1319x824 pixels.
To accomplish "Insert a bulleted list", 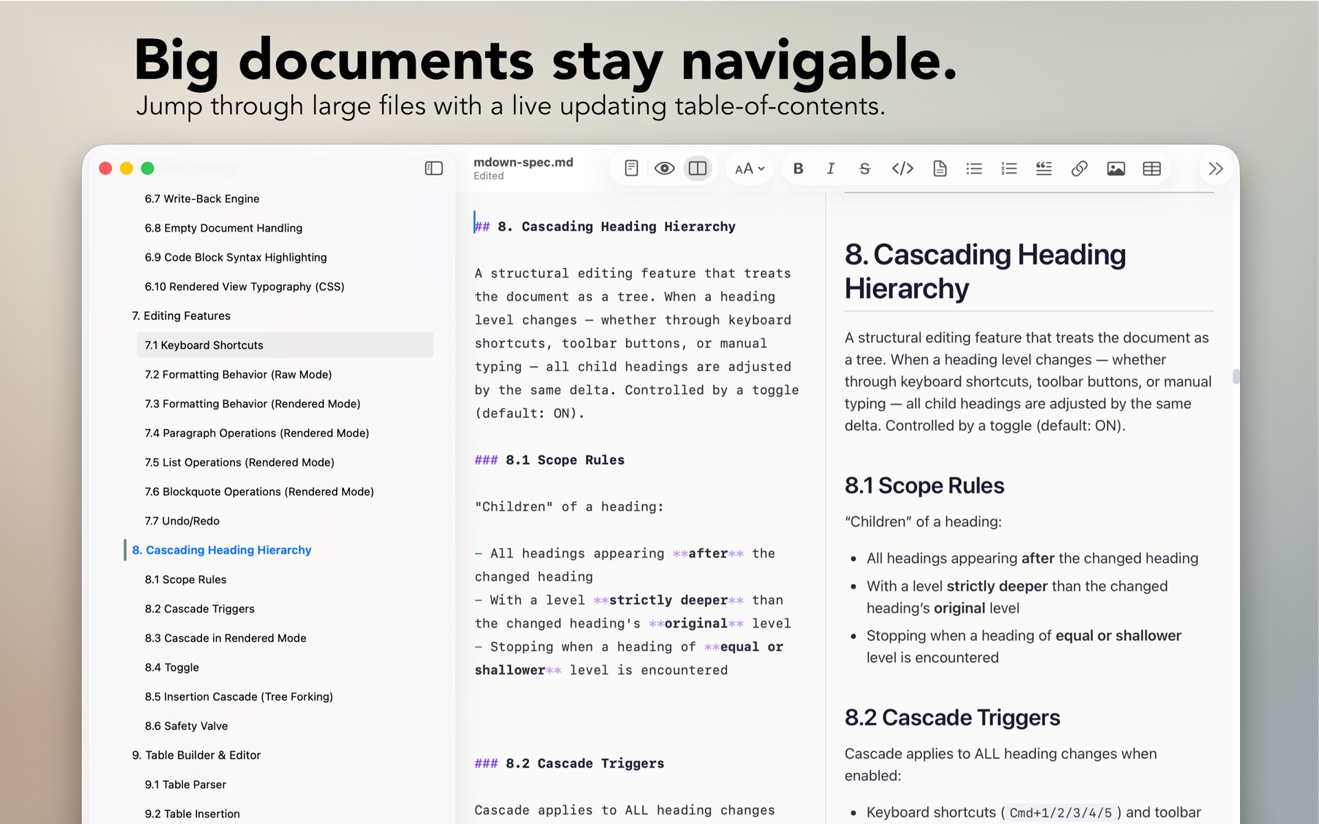I will (x=974, y=168).
